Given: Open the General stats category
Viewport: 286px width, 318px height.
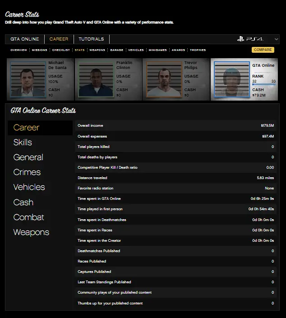Looking at the screenshot, I should coord(28,157).
